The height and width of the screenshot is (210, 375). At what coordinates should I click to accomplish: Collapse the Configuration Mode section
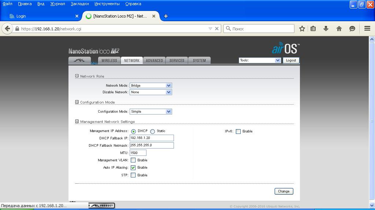point(77,102)
